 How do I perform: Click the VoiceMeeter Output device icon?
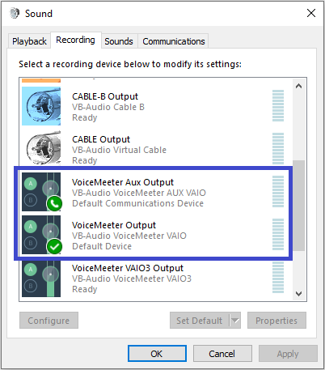pyautogui.click(x=41, y=235)
